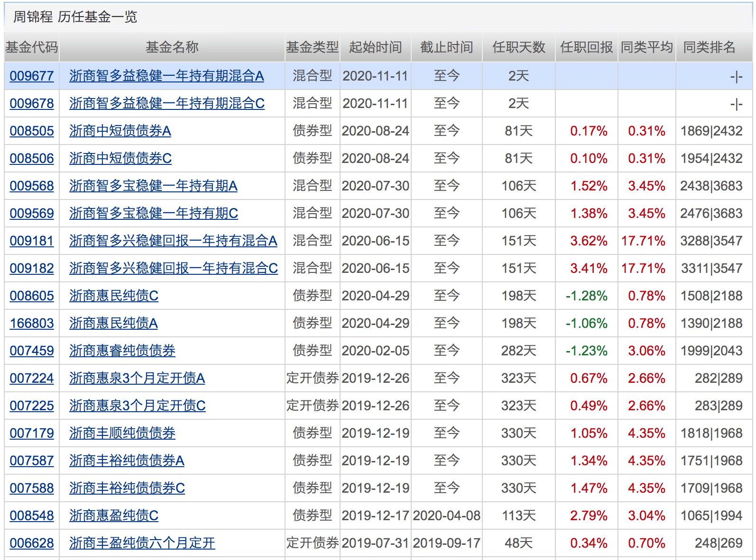Open fund 浙商惠泉3个月定开债A
Image resolution: width=756 pixels, height=560 pixels.
(x=137, y=378)
